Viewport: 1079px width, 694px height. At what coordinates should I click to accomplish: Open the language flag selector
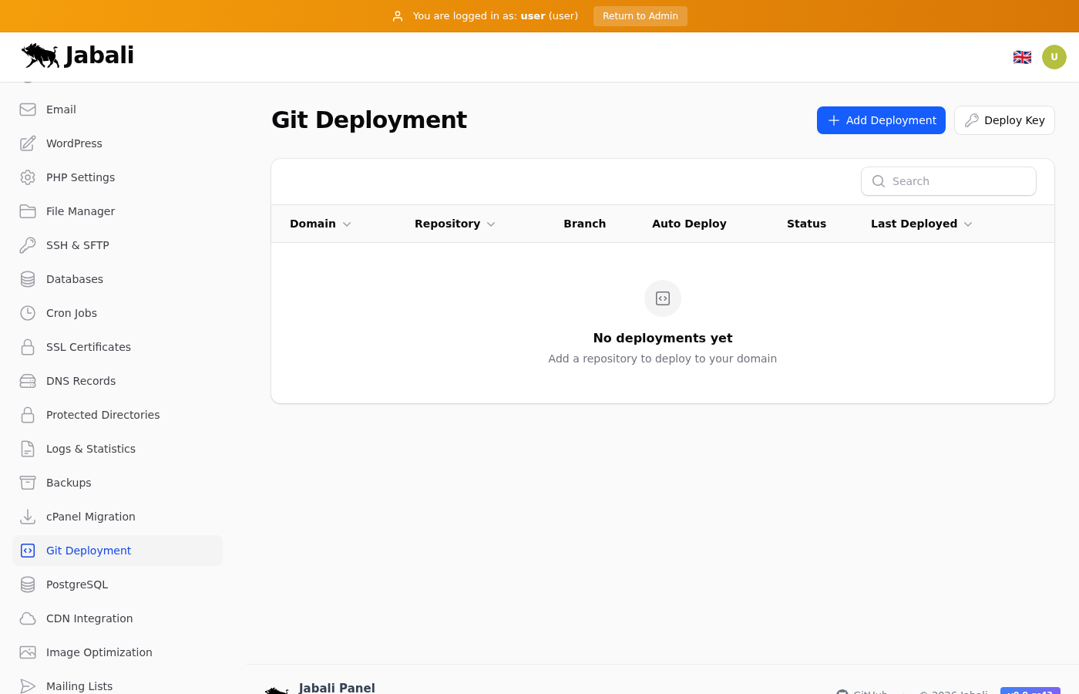1022,57
